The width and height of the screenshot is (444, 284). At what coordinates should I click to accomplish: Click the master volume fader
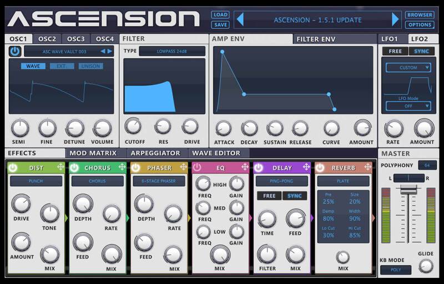tap(408, 190)
